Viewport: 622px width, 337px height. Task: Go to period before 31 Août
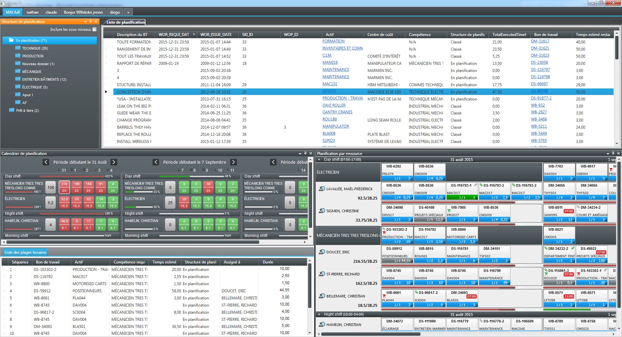tap(46, 162)
